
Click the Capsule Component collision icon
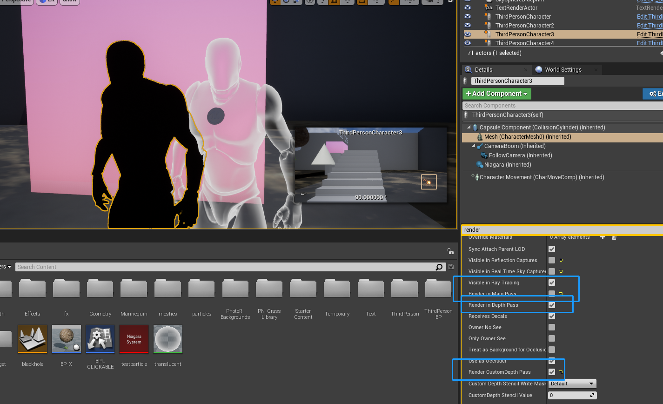click(x=474, y=127)
